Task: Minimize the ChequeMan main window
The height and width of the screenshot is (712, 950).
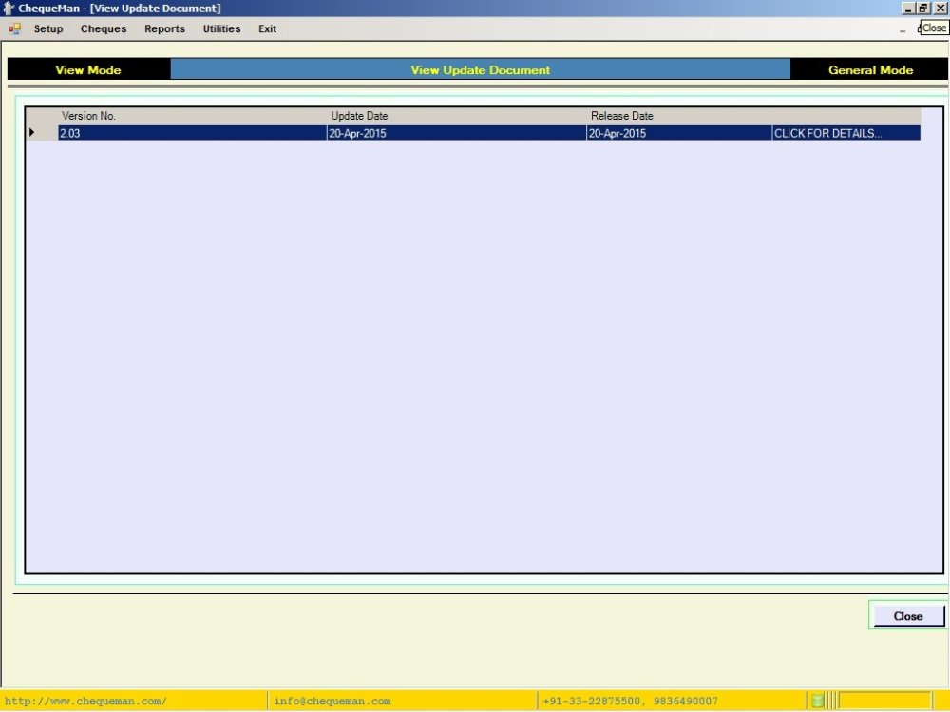Action: [x=907, y=9]
